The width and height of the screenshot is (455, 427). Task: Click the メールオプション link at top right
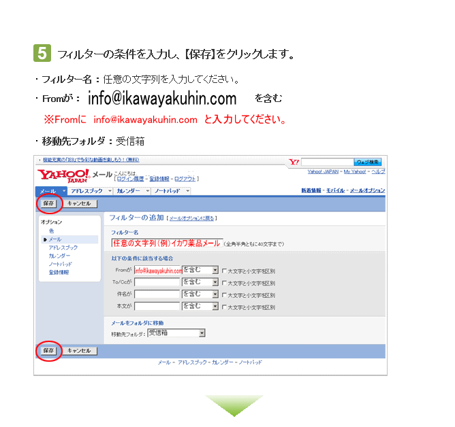367,191
